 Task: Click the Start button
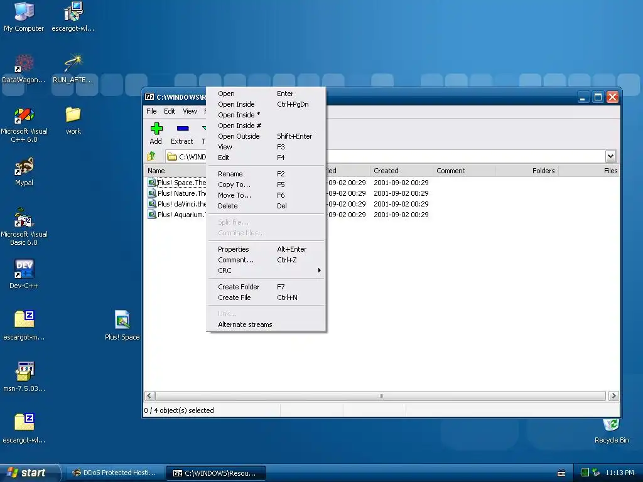pos(30,473)
